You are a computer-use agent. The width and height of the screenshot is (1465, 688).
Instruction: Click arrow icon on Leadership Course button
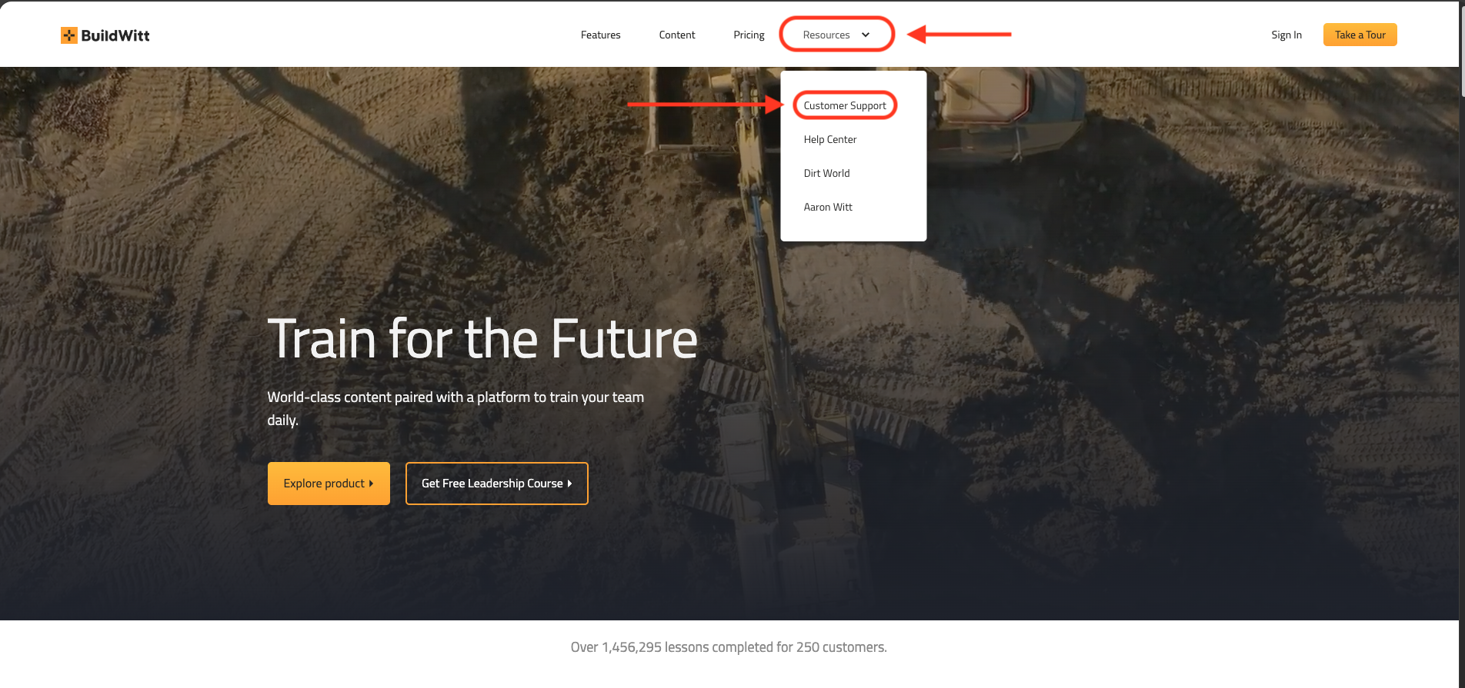point(569,484)
